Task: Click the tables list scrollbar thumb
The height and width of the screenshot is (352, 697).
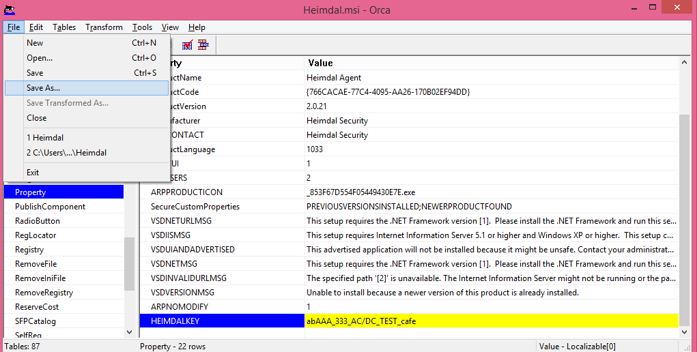Action: (129, 263)
